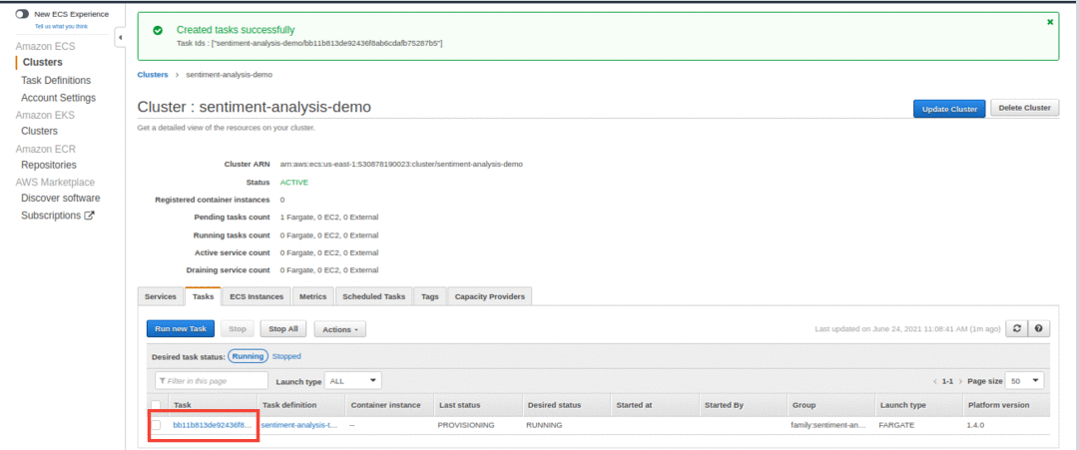
Task: Click the 1.4.0 platform version cell
Action: [975, 425]
